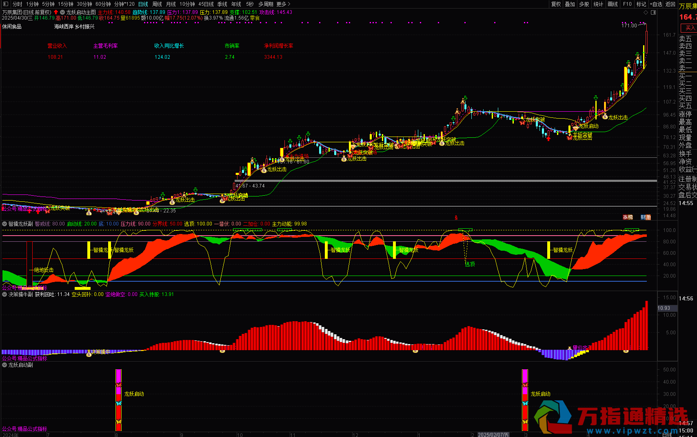This screenshot has height=437, width=697.
Task: Switch to 年线 yearly chart
Action: 236,4
